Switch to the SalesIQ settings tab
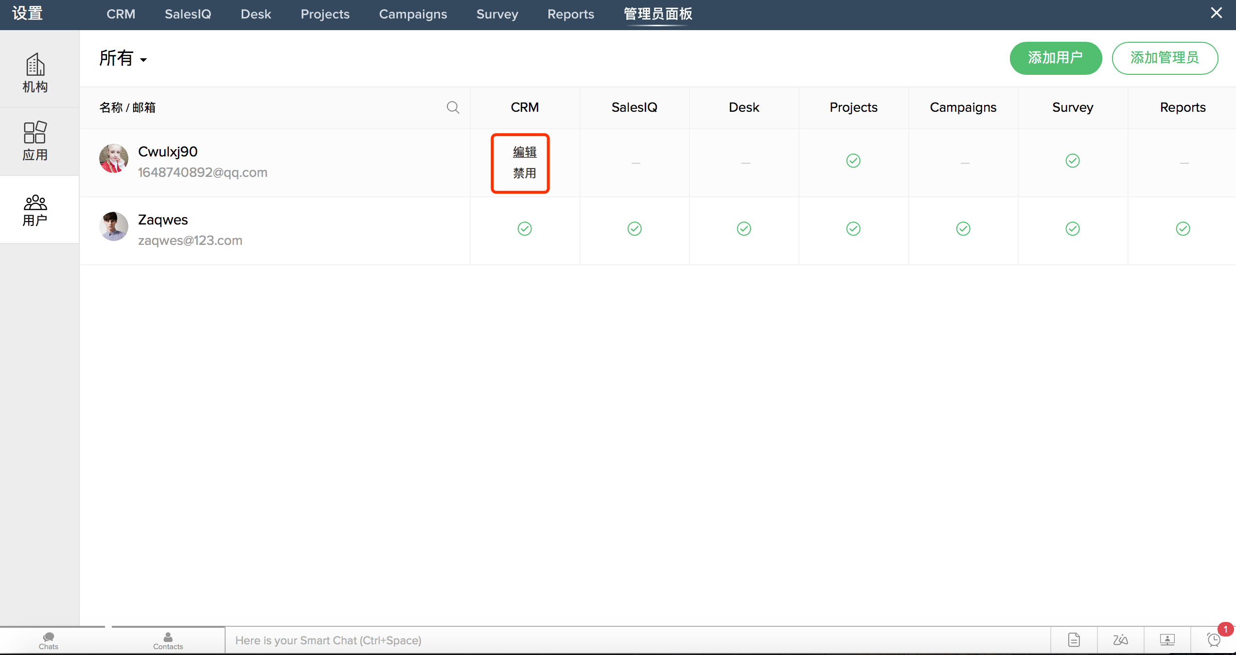The image size is (1236, 655). point(188,14)
